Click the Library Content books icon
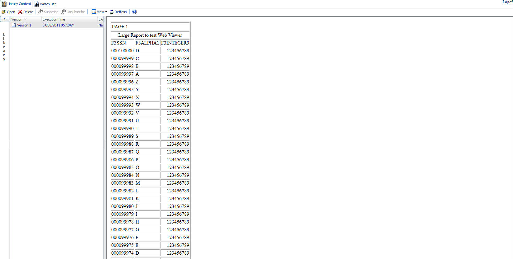 4,4
